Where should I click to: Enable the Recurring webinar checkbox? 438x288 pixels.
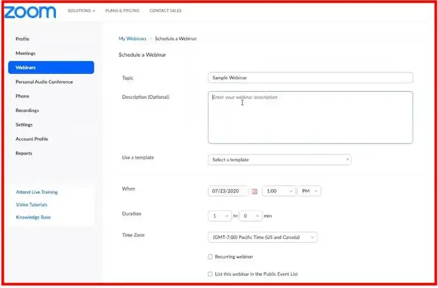click(x=210, y=256)
